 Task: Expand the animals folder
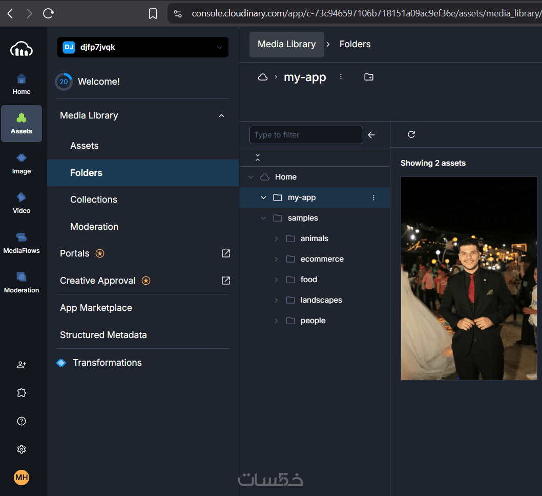276,239
